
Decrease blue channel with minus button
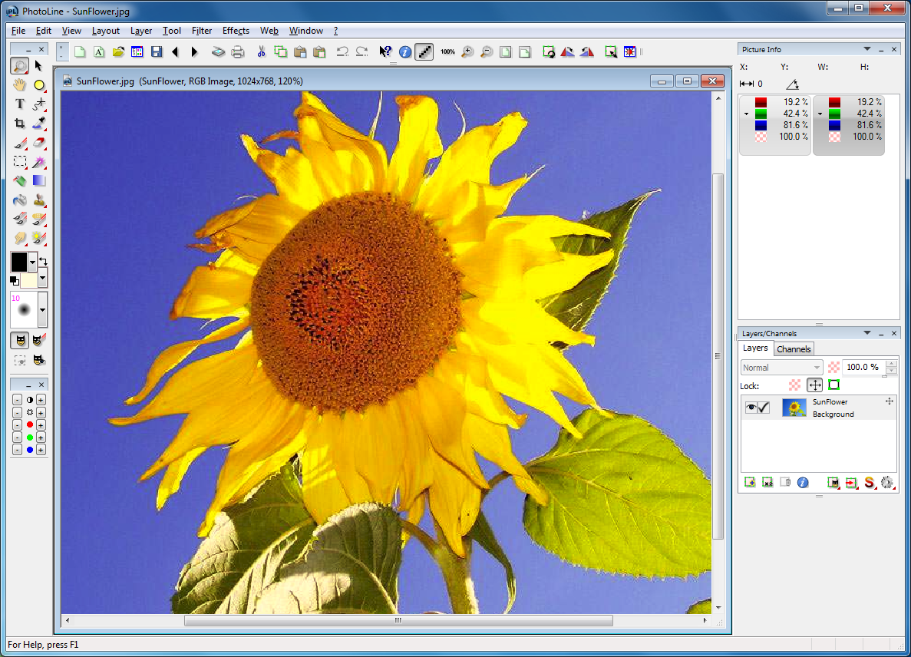(17, 450)
